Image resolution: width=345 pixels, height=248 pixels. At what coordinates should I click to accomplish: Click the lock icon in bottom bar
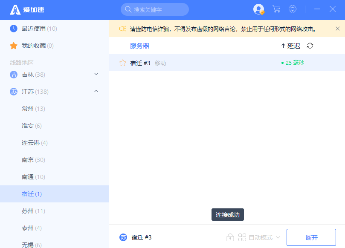click(x=230, y=237)
